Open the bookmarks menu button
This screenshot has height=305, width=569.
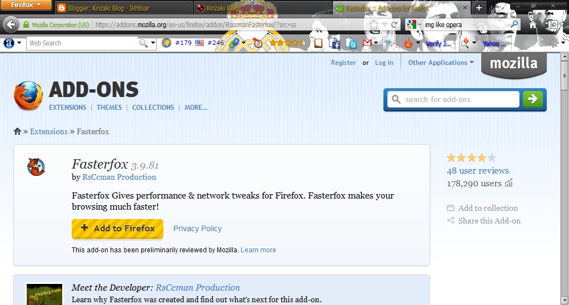pyautogui.click(x=553, y=24)
